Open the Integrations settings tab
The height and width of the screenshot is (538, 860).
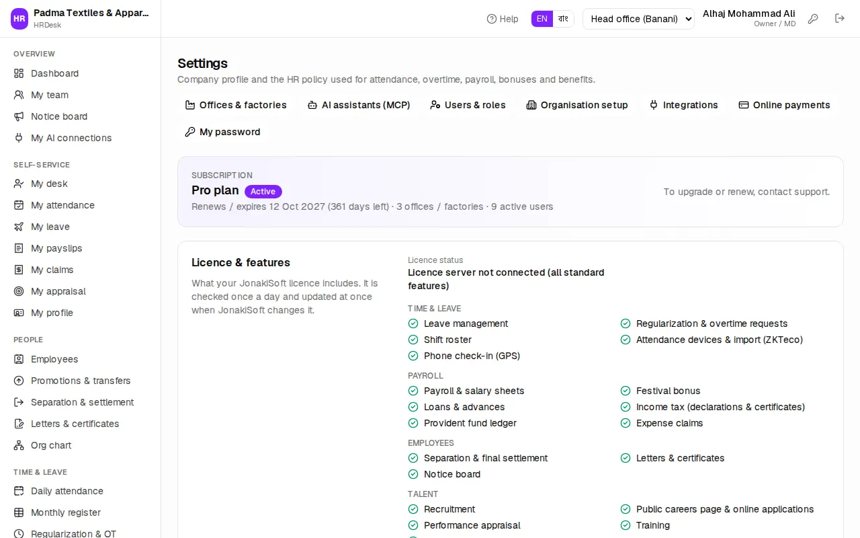(683, 105)
